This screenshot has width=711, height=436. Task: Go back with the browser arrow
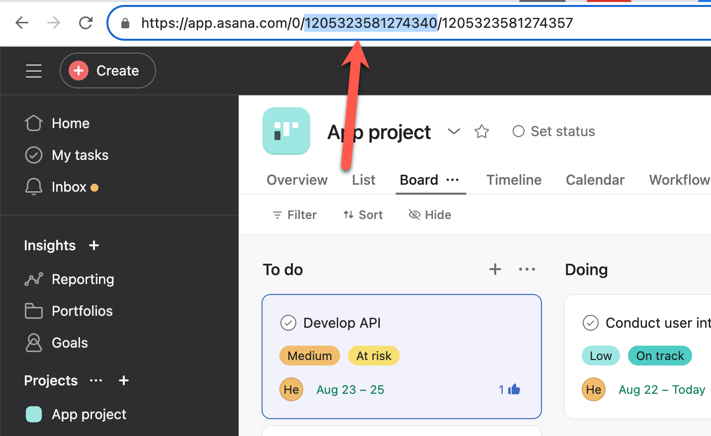coord(22,23)
